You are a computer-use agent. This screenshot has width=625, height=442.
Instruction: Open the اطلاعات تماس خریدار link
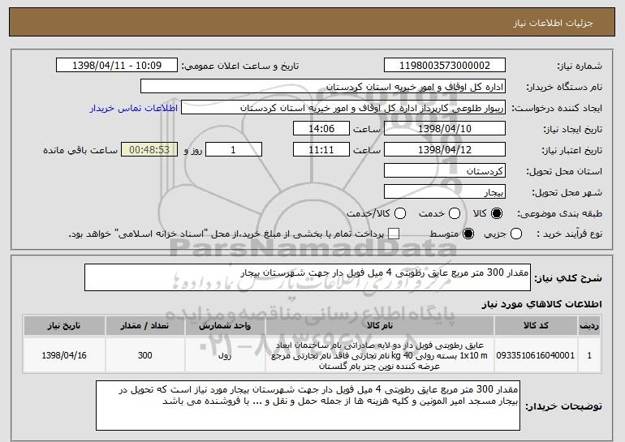(134, 109)
